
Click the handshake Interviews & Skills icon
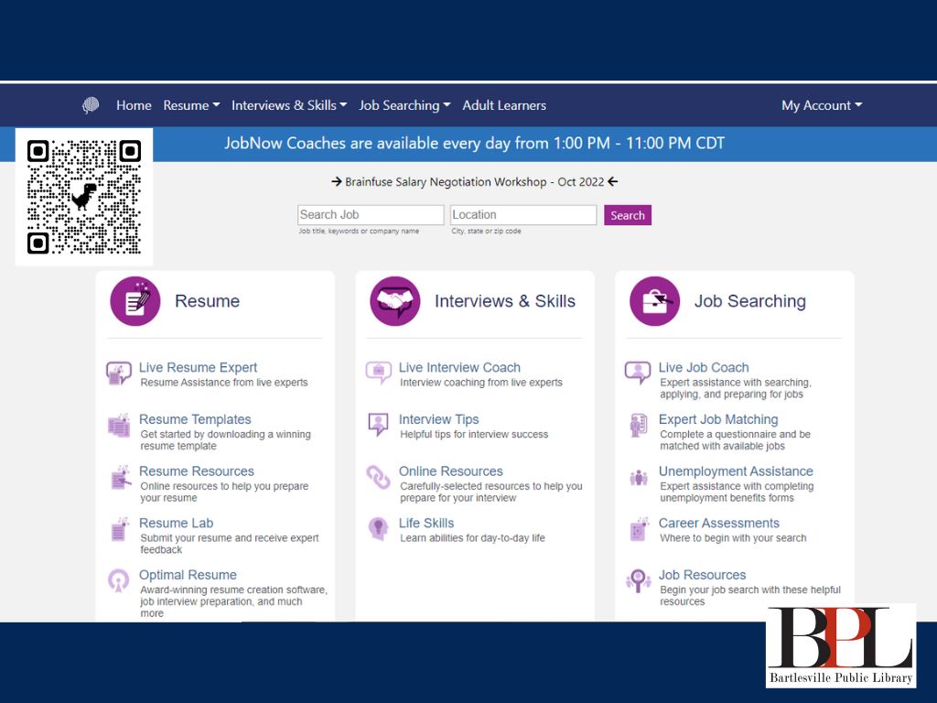395,300
